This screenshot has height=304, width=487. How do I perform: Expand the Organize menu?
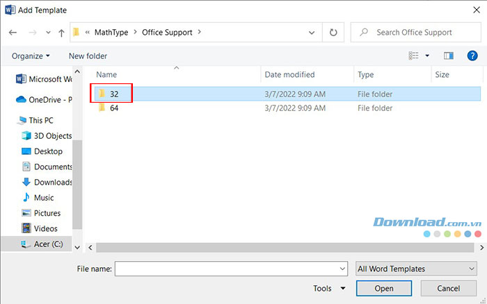tap(31, 56)
